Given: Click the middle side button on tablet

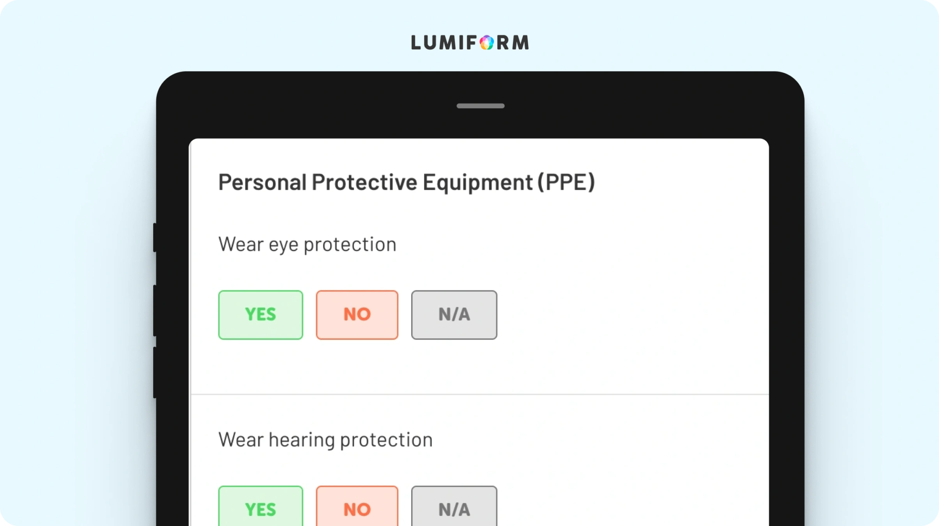Looking at the screenshot, I should tap(155, 311).
